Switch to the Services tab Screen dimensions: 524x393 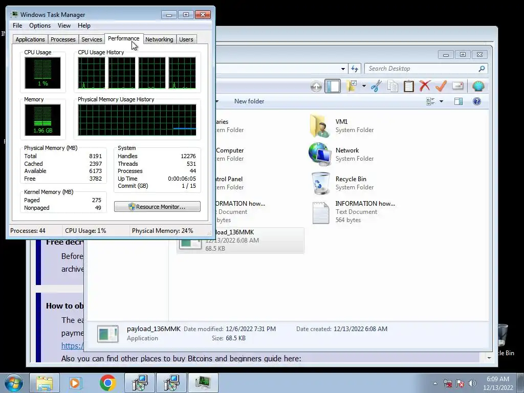[92, 39]
